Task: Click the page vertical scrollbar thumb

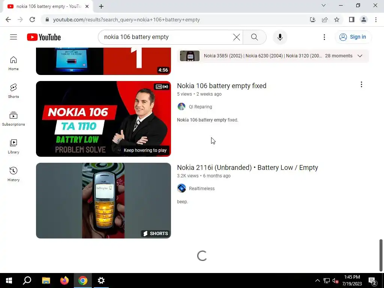Action: pos(381,255)
